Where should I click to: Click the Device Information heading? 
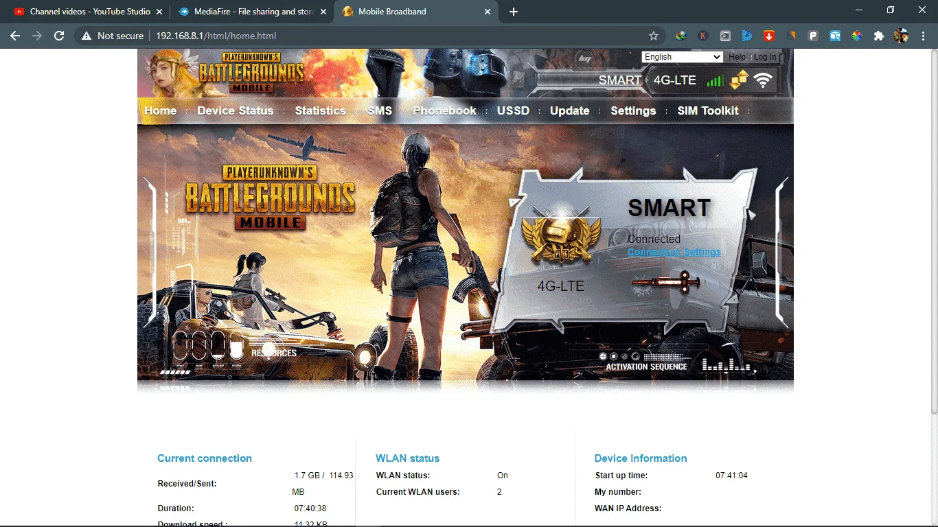pos(641,458)
